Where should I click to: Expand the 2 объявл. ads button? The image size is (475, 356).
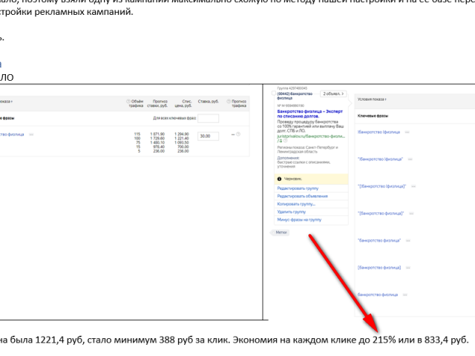pyautogui.click(x=333, y=94)
